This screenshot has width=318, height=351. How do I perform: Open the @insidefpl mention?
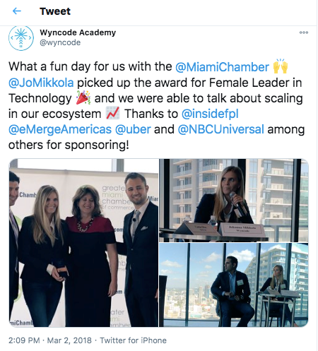point(210,114)
